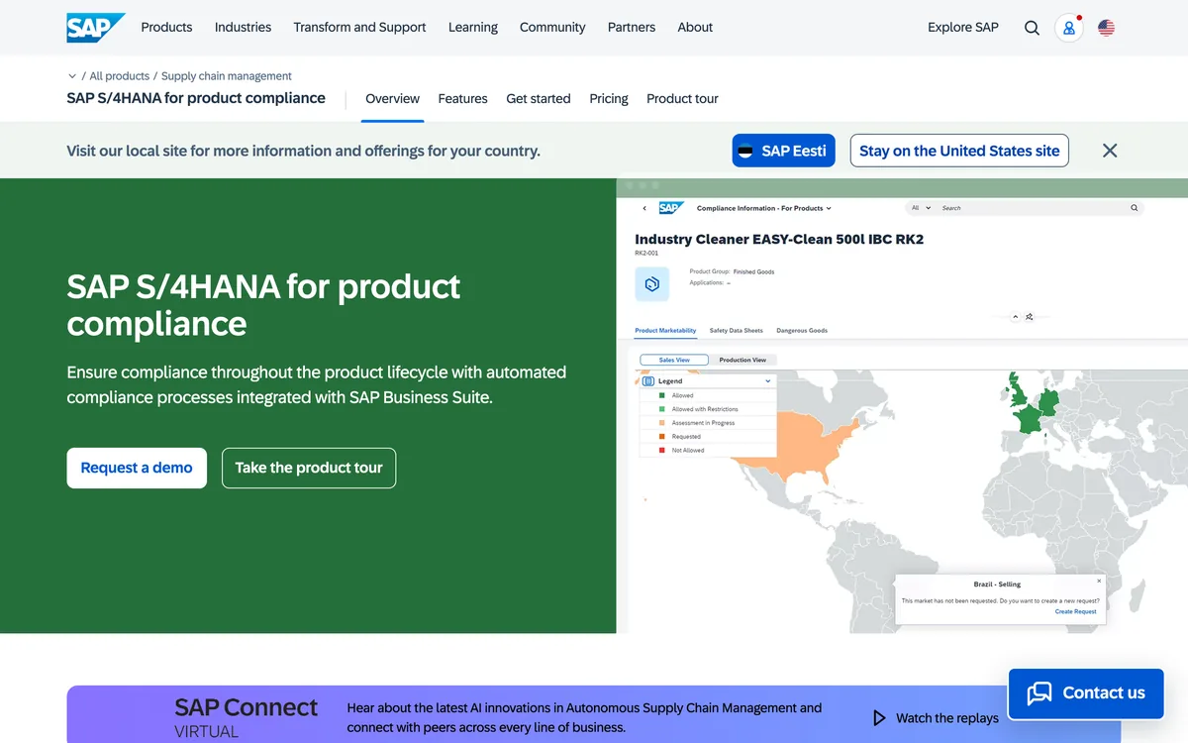Image resolution: width=1188 pixels, height=743 pixels.
Task: Click the Search field in screenshot
Action: coord(1025,208)
